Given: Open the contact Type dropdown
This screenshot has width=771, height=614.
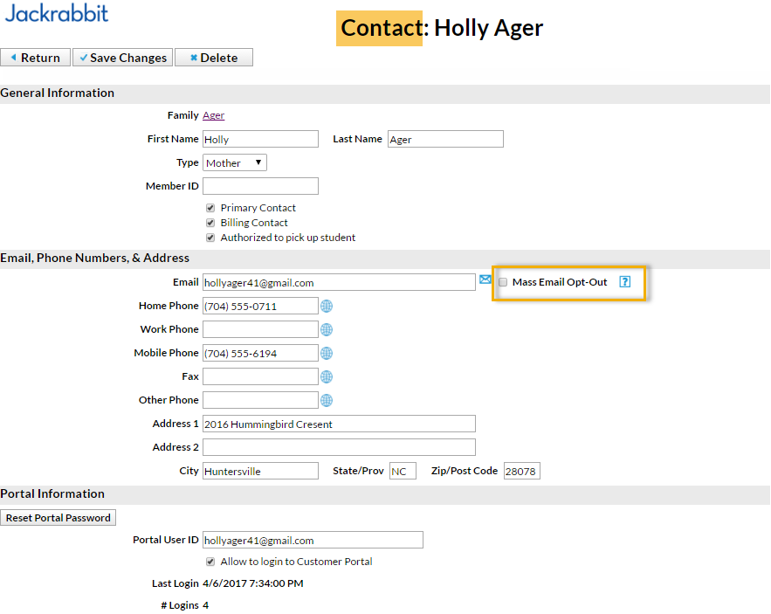Looking at the screenshot, I should [235, 162].
